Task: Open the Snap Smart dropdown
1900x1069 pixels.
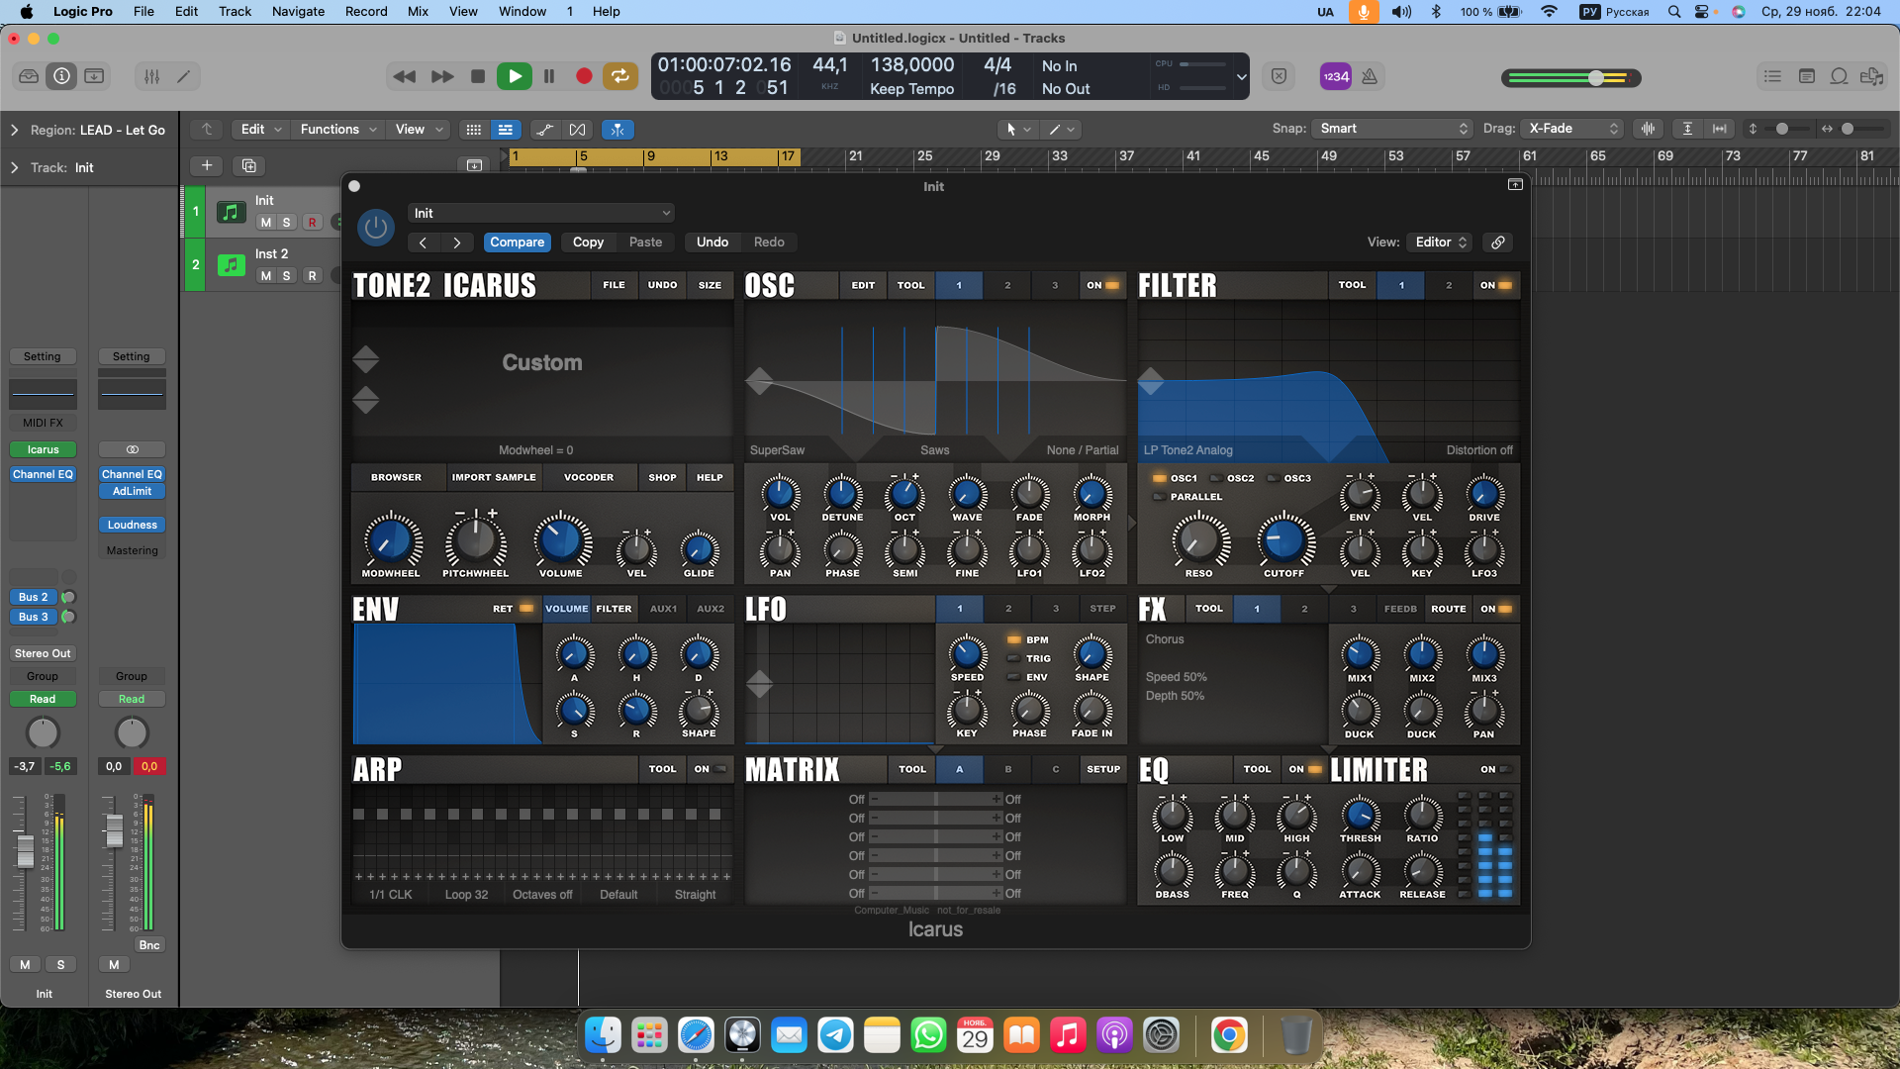Action: [x=1392, y=129]
